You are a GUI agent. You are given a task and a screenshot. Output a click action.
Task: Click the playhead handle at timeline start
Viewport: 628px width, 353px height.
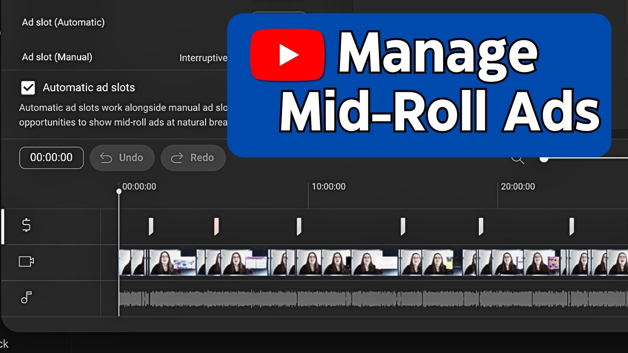[x=119, y=191]
